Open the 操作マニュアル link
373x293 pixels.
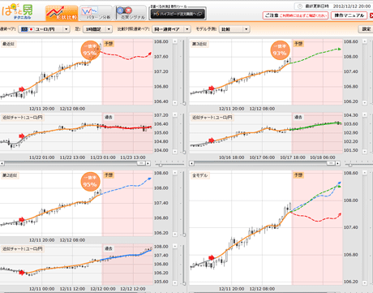[x=349, y=15]
